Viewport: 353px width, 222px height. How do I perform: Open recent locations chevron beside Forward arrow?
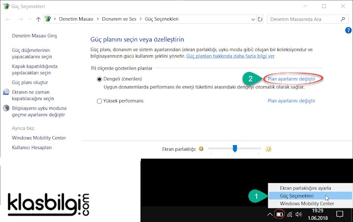[30, 19]
